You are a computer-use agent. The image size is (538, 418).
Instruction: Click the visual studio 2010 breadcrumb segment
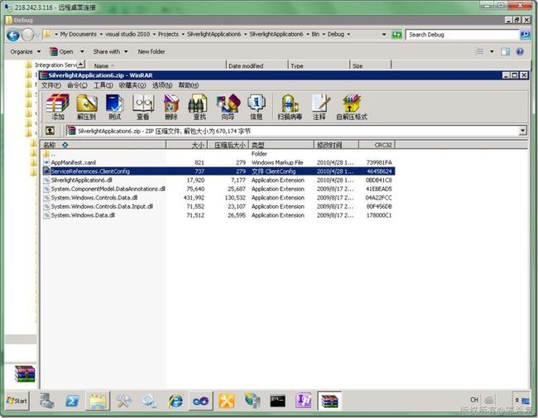pyautogui.click(x=127, y=34)
